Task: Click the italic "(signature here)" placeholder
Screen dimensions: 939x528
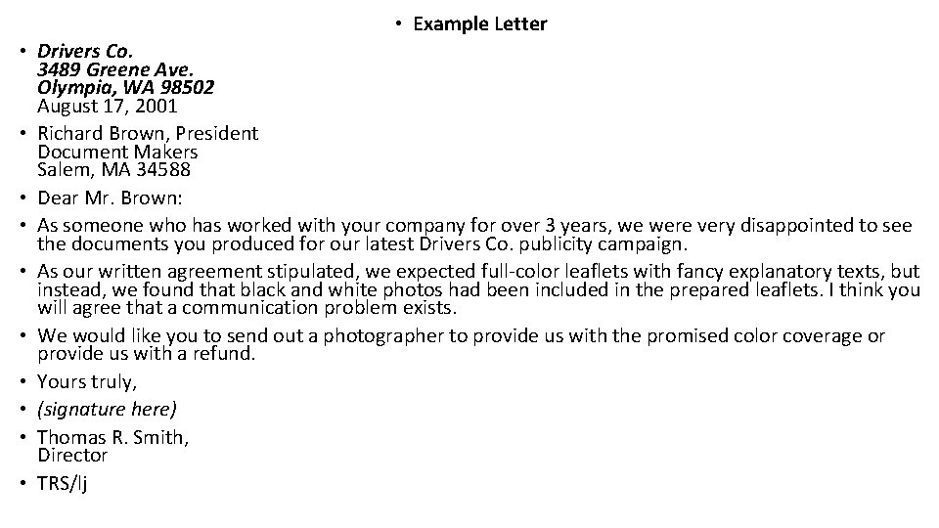Action: coord(107,409)
